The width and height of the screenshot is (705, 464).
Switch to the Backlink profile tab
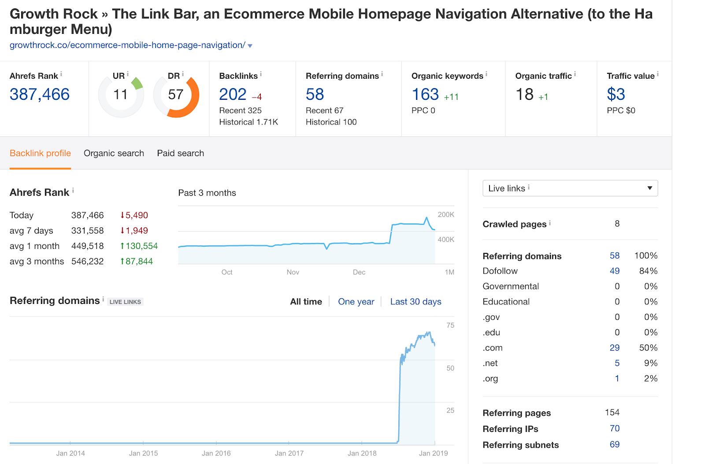coord(40,153)
